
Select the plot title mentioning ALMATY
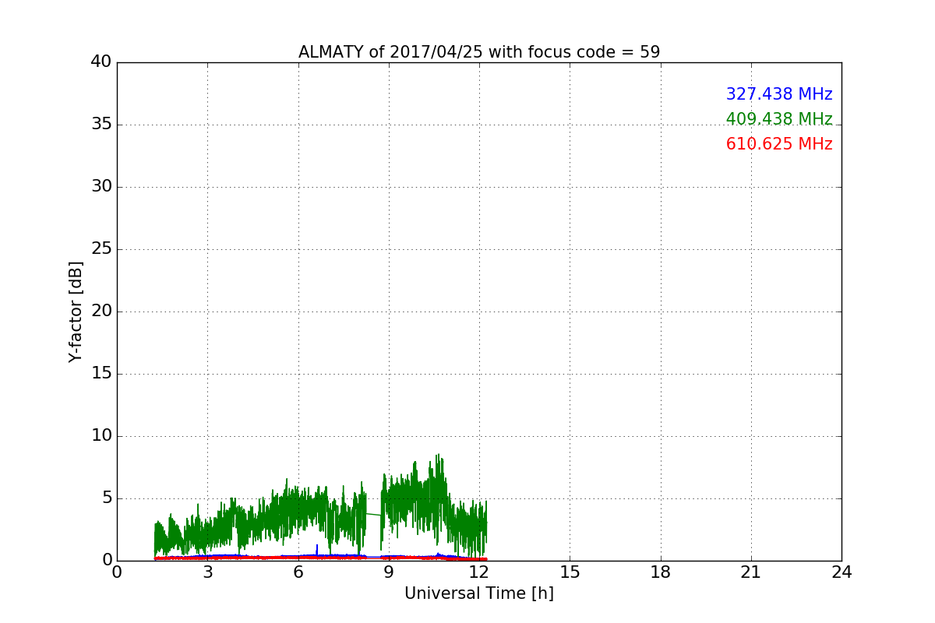pyautogui.click(x=479, y=52)
